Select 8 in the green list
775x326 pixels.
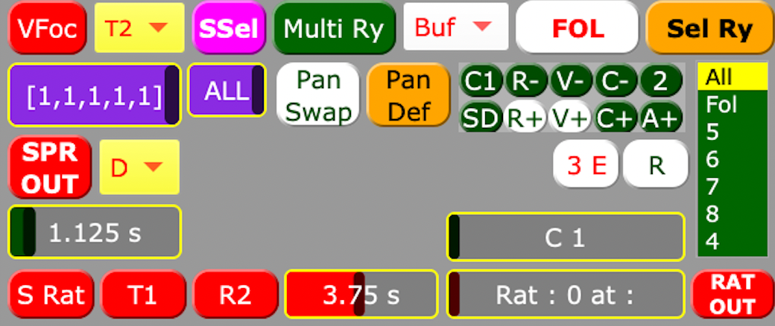pos(732,214)
